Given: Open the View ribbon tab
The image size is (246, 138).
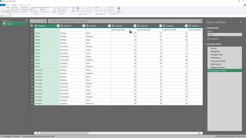Looking at the screenshot, I should [28, 5].
